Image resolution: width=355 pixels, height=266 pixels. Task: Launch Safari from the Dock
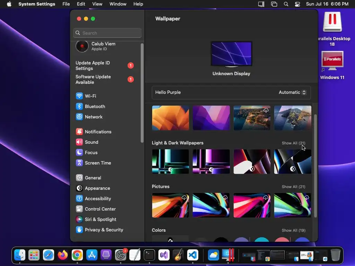click(x=49, y=255)
